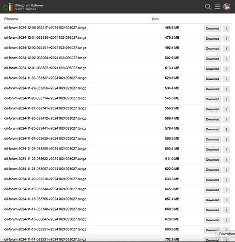Download the 502.6 MB backup from 2024-12-02
The width and height of the screenshot is (235, 242).
(213, 59)
